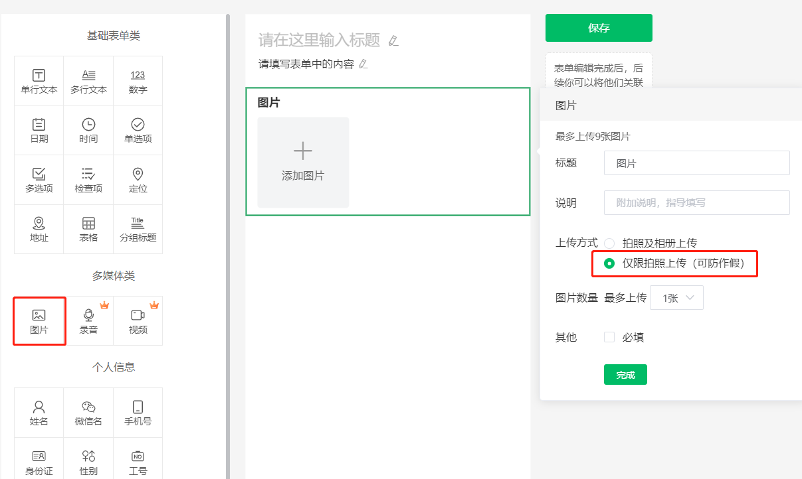The height and width of the screenshot is (479, 802).
Task: Click the plus 添加图片 upload box
Action: [x=303, y=163]
